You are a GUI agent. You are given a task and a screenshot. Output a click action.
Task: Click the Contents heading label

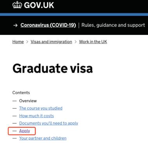coord(21,93)
